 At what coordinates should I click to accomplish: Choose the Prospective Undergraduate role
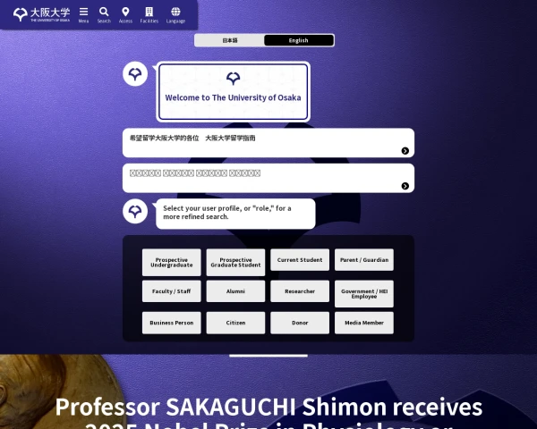[172, 263]
